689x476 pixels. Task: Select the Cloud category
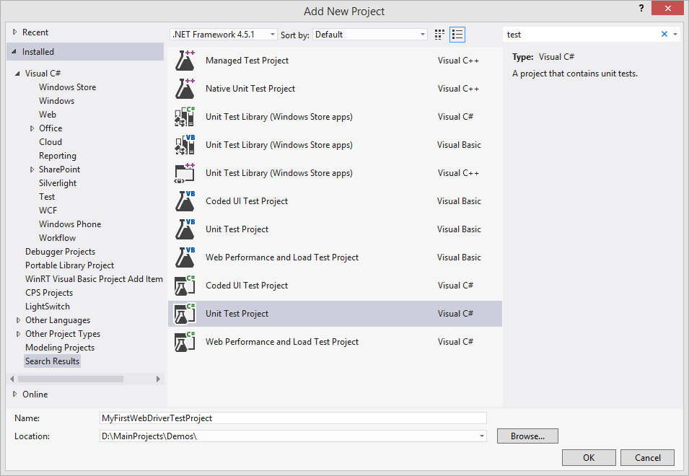click(x=51, y=142)
